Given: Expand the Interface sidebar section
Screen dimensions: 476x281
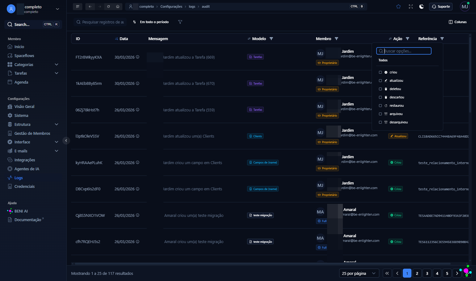Looking at the screenshot, I should [57, 142].
